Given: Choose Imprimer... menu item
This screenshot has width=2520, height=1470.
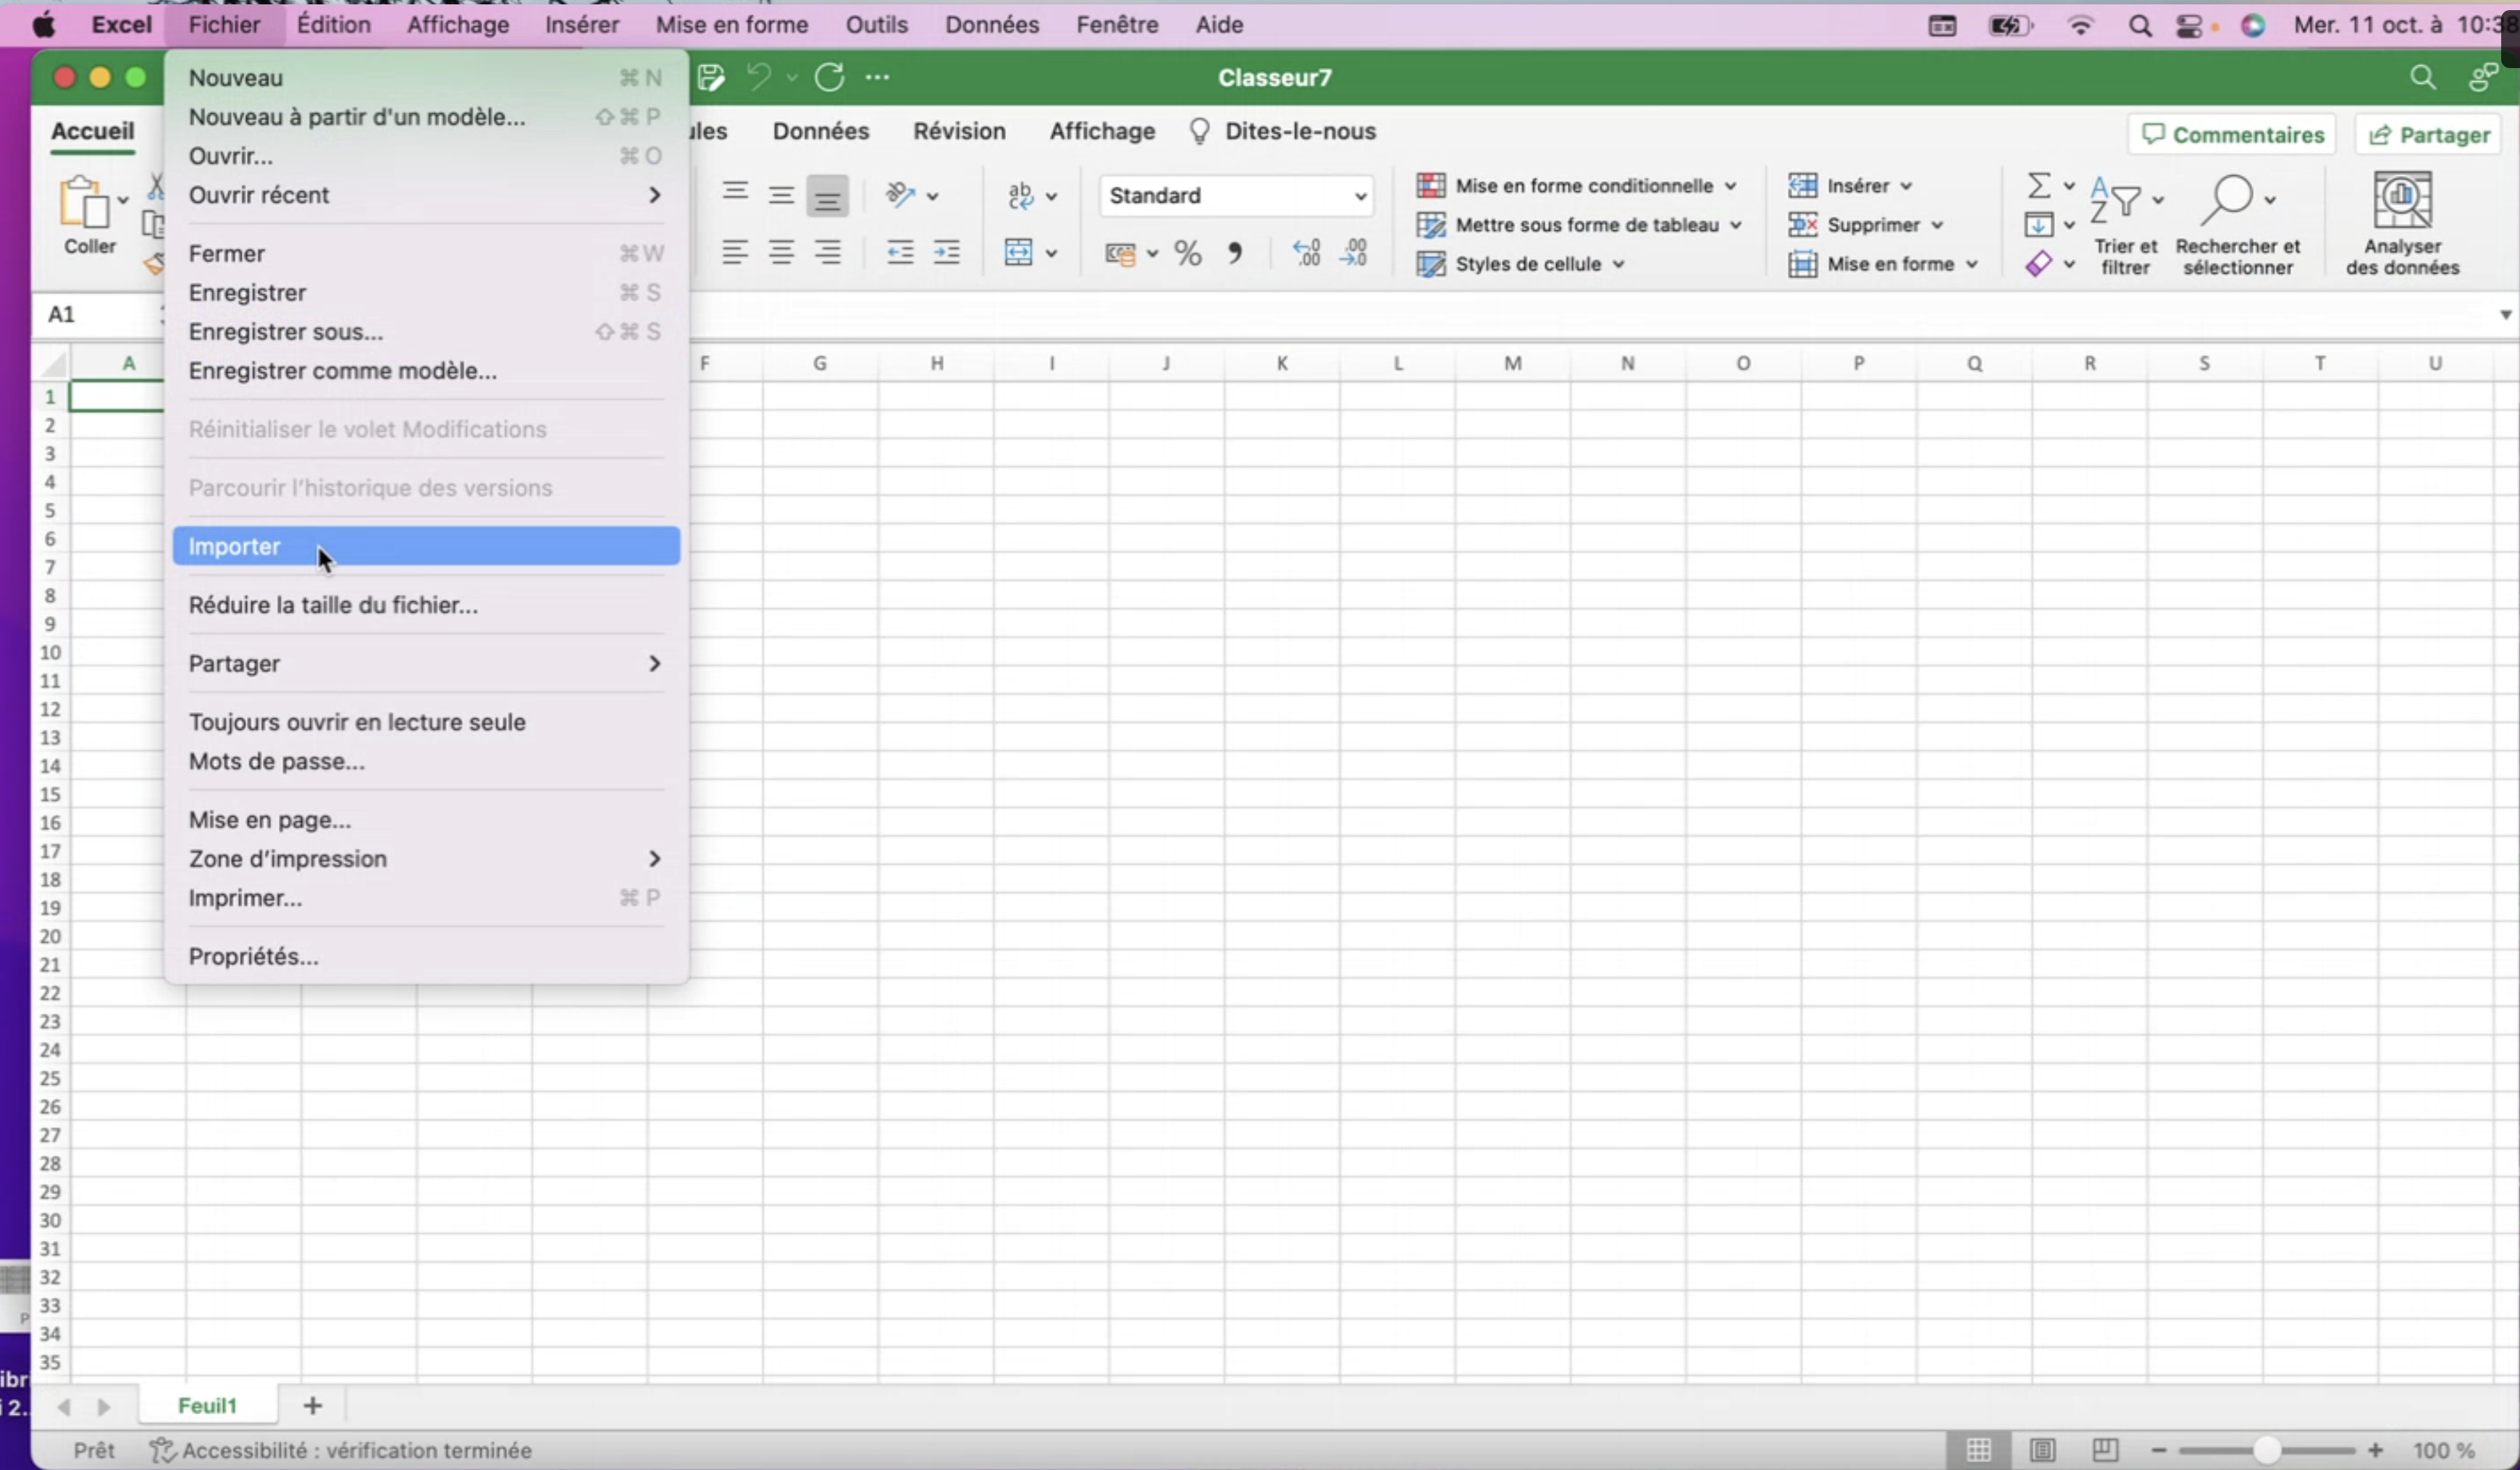Looking at the screenshot, I should pos(426,899).
